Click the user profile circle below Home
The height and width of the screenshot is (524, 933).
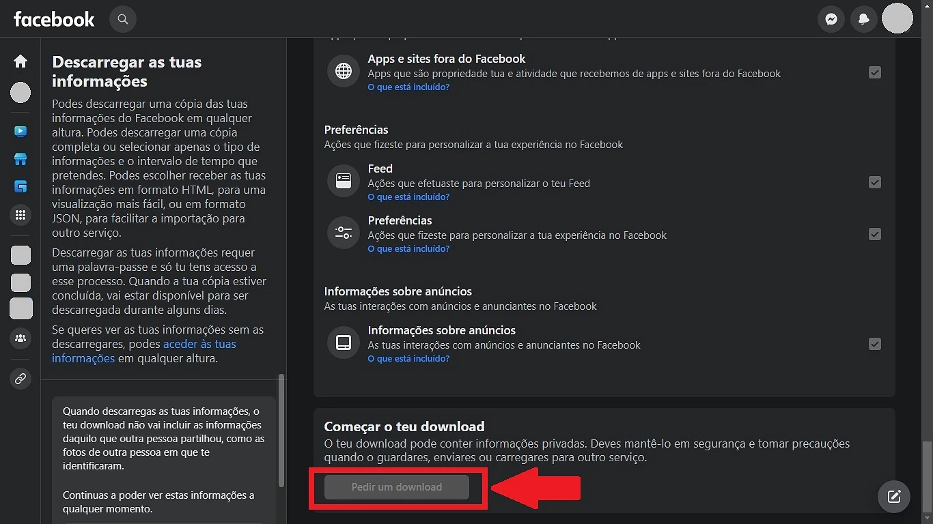[20, 93]
